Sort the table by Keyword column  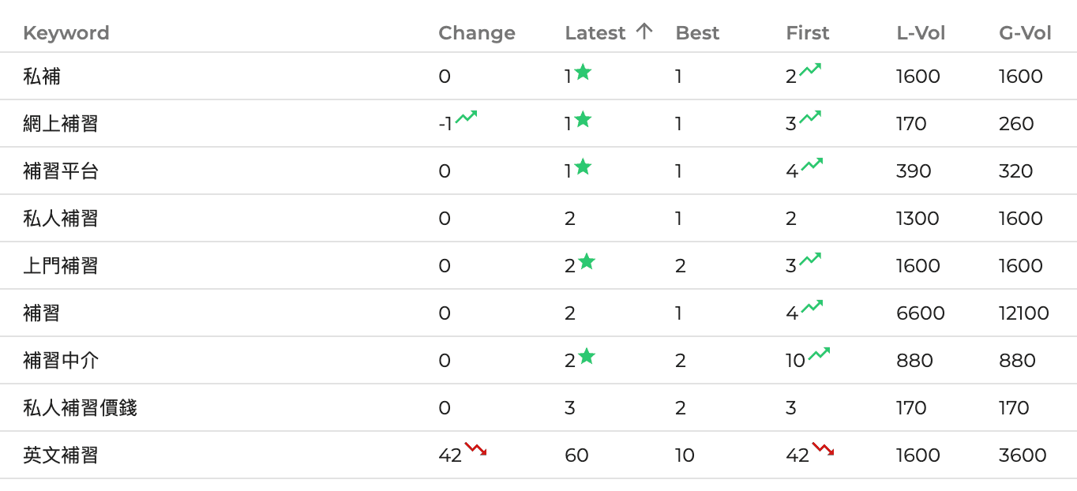66,33
